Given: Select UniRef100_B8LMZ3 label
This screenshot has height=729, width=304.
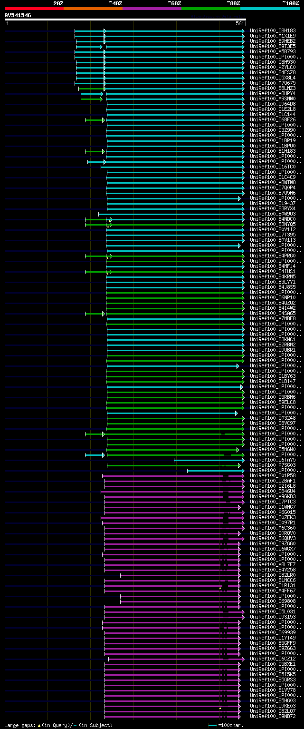Looking at the screenshot, I should 273,88.
